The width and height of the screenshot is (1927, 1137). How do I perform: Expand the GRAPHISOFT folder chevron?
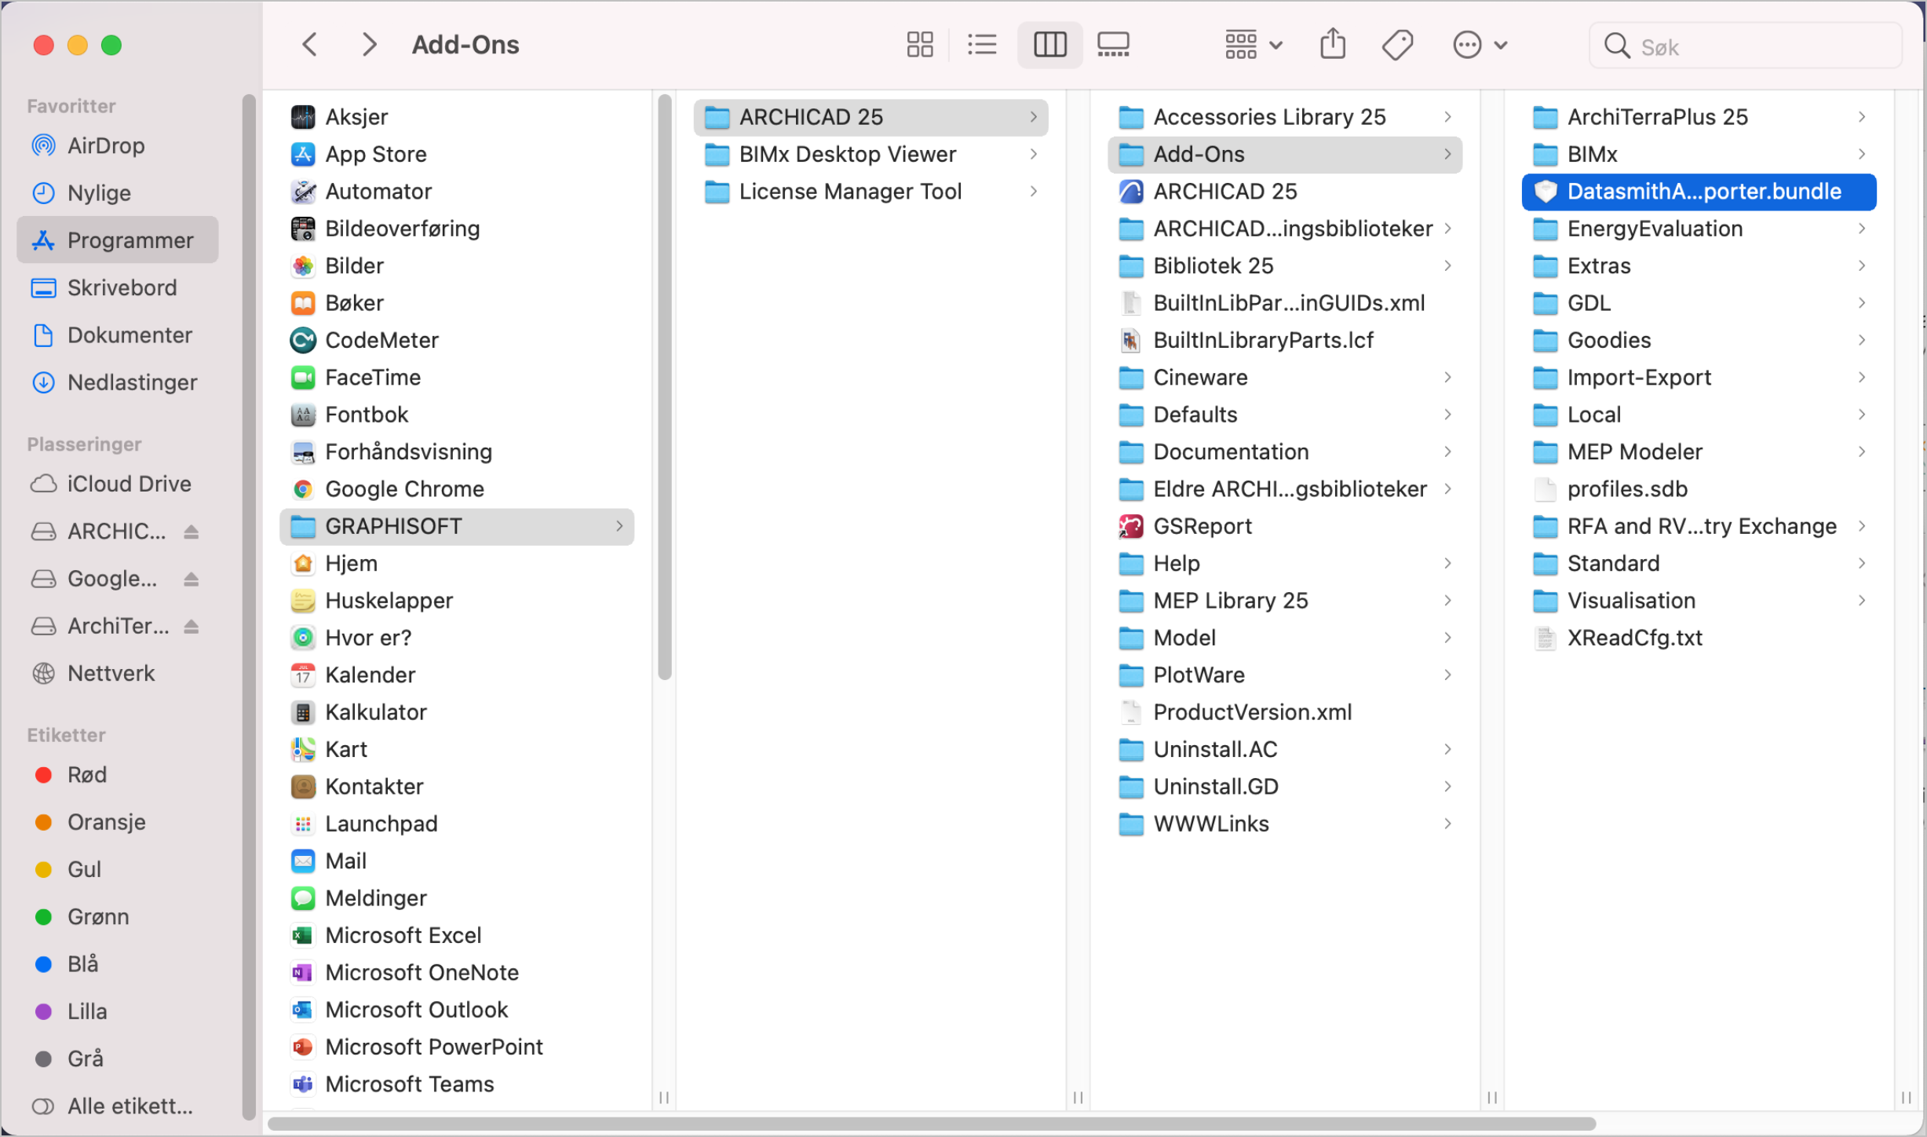pos(619,526)
